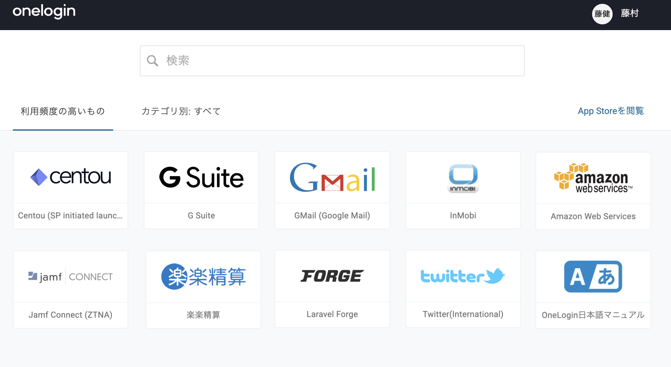This screenshot has height=367, width=671.
Task: Click the Twitter(International) label
Action: (463, 314)
